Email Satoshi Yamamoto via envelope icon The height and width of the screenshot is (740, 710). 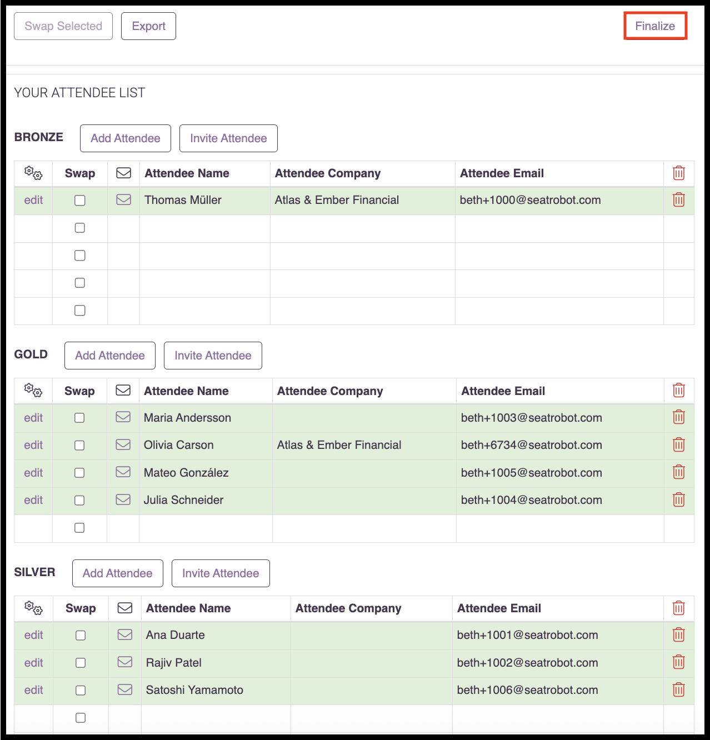click(x=125, y=689)
